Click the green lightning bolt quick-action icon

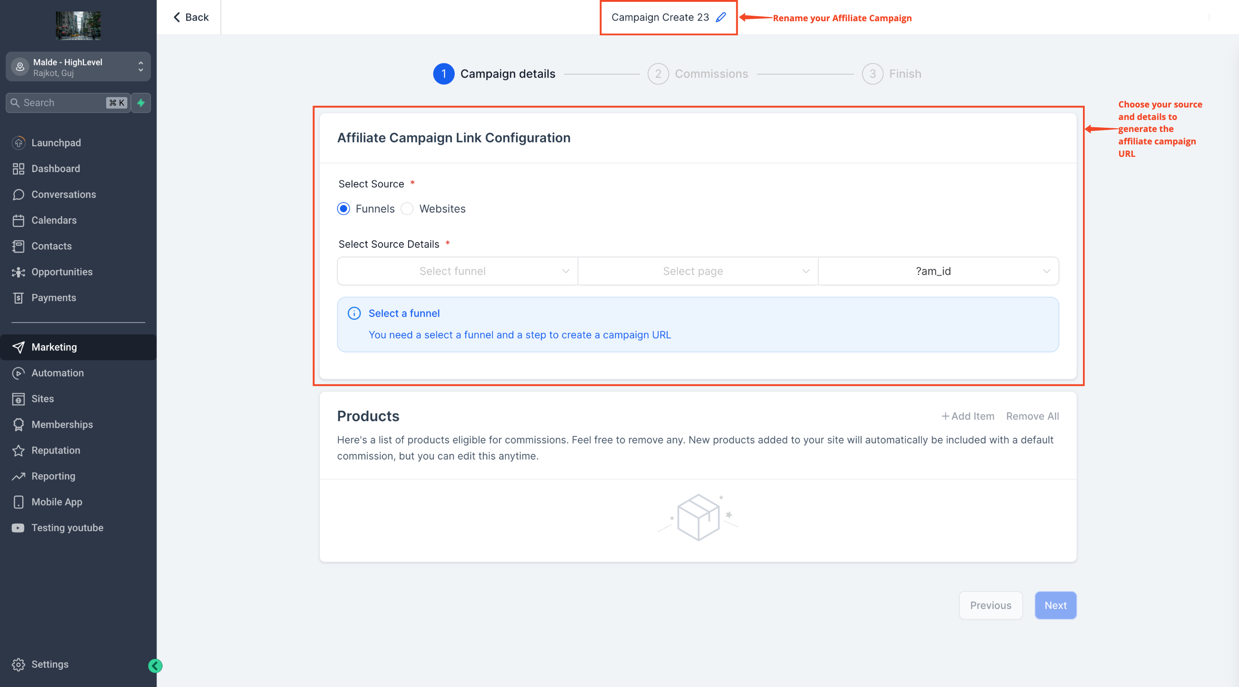[x=141, y=103]
